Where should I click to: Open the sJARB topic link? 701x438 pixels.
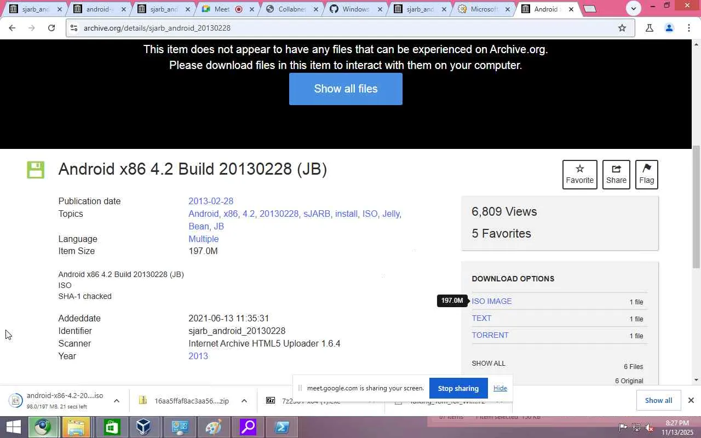[x=317, y=214]
